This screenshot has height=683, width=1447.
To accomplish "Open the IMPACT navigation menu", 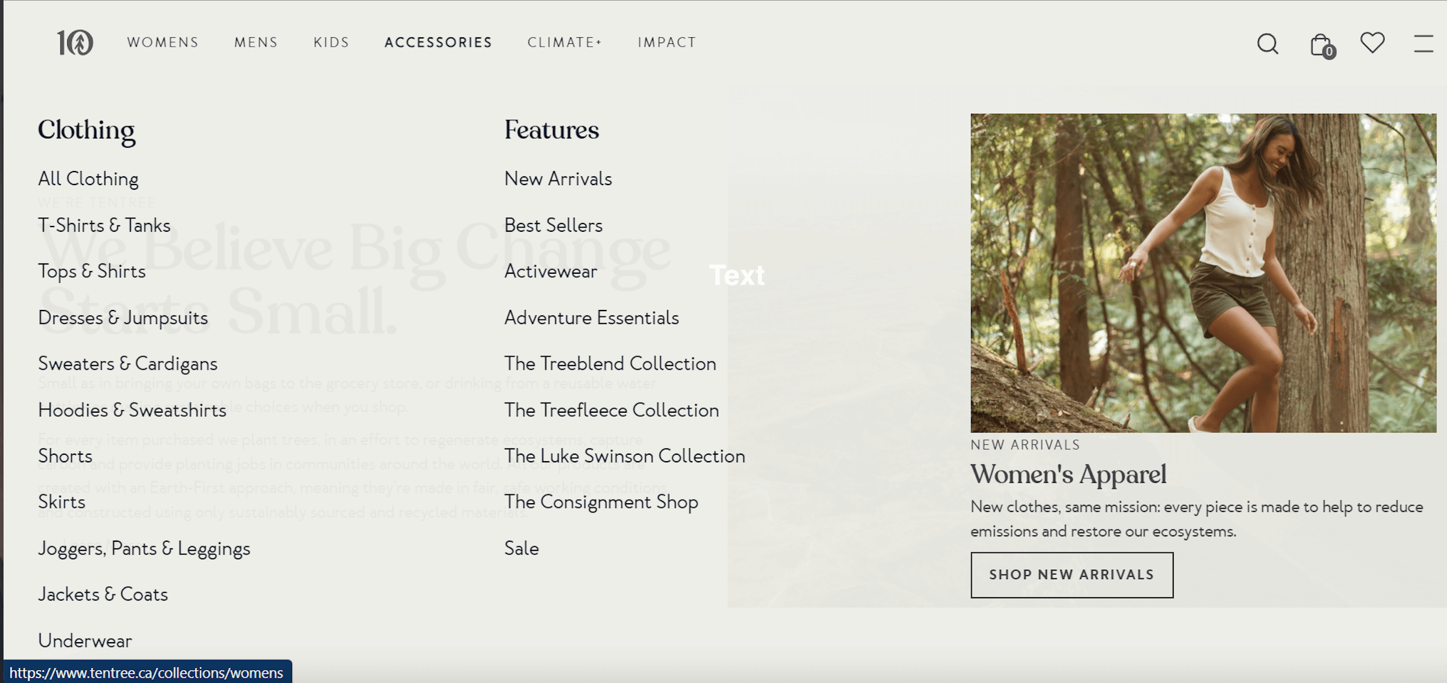I will 667,43.
